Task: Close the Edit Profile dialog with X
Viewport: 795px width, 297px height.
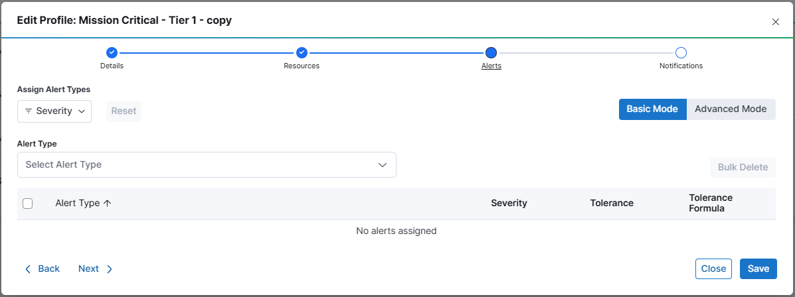Action: [775, 22]
